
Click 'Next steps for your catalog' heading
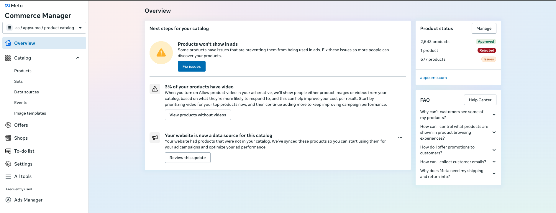click(179, 28)
